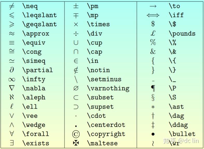Select the pilcrow paragraph symbol
This screenshot has height=149, width=204.
[x=153, y=88]
